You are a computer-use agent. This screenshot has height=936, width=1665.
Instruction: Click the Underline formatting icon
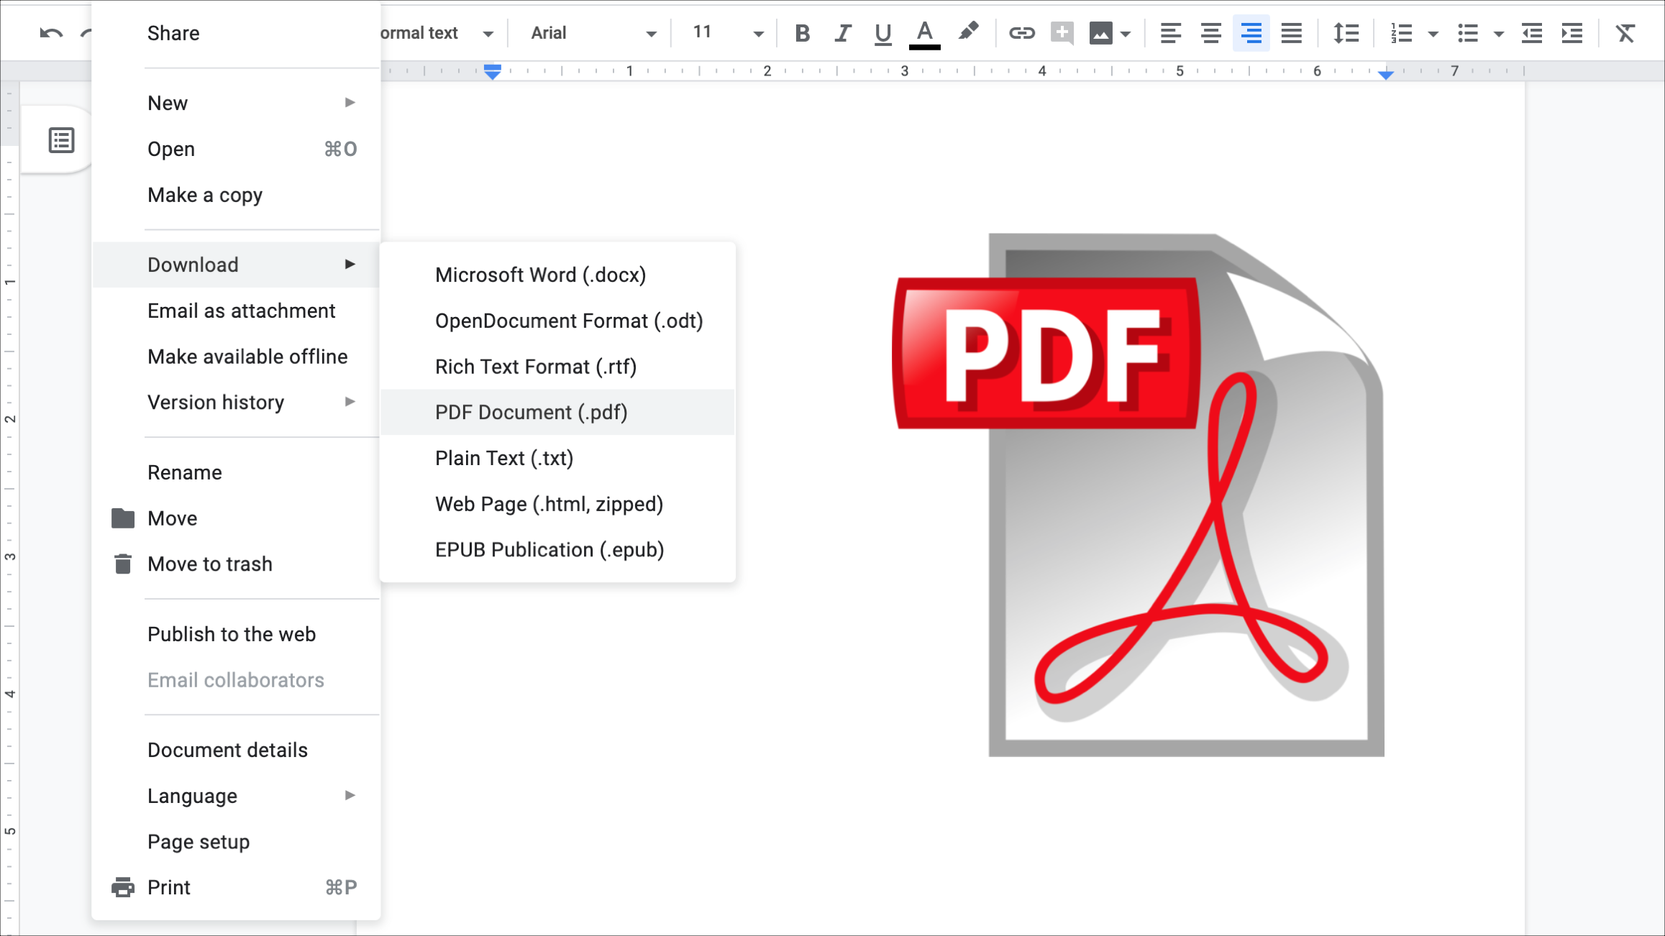[882, 32]
